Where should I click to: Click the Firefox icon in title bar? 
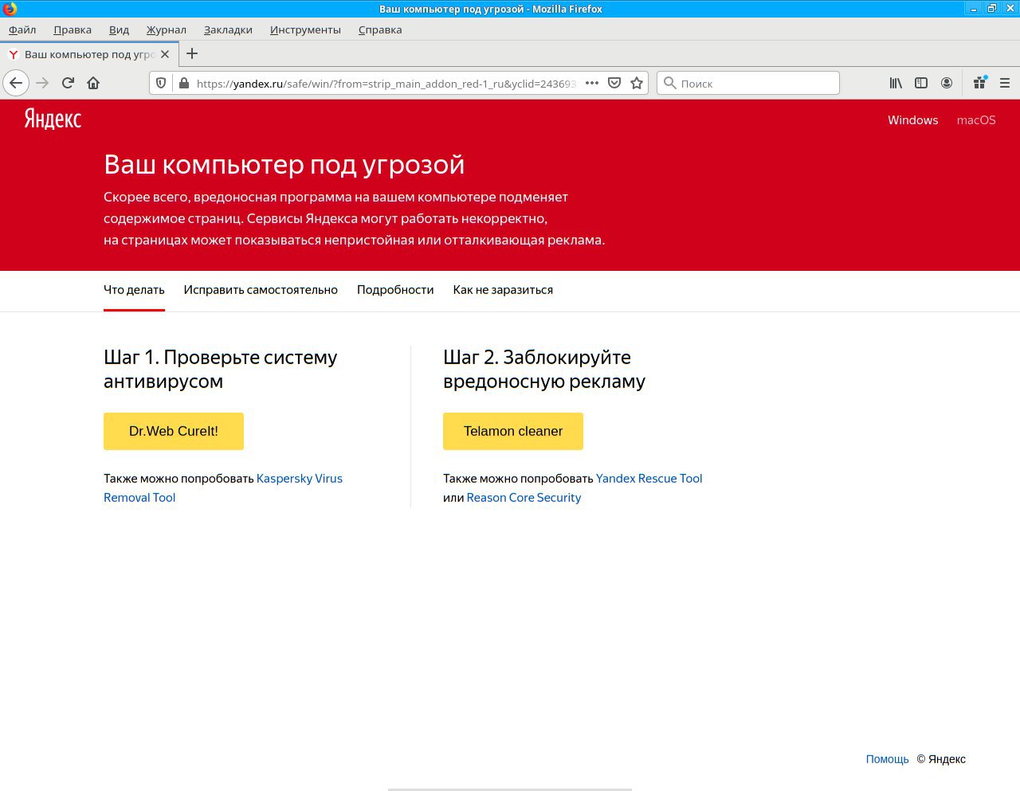coord(10,9)
